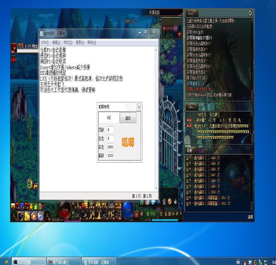The image size is (276, 265).
Task: Click the scrollbar of the system chat panel
Action: [x=252, y=59]
